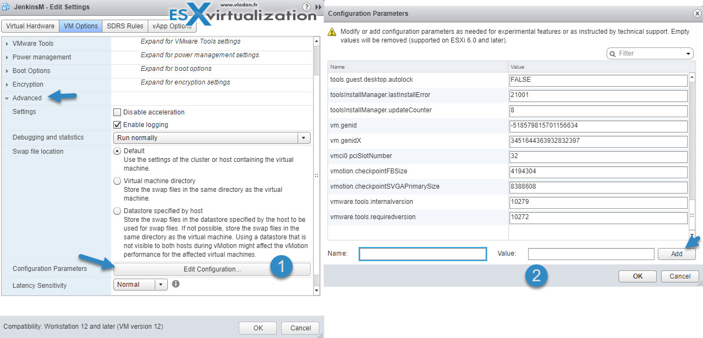Click the Latency Sensitivity info icon
The height and width of the screenshot is (338, 703).
(x=175, y=284)
